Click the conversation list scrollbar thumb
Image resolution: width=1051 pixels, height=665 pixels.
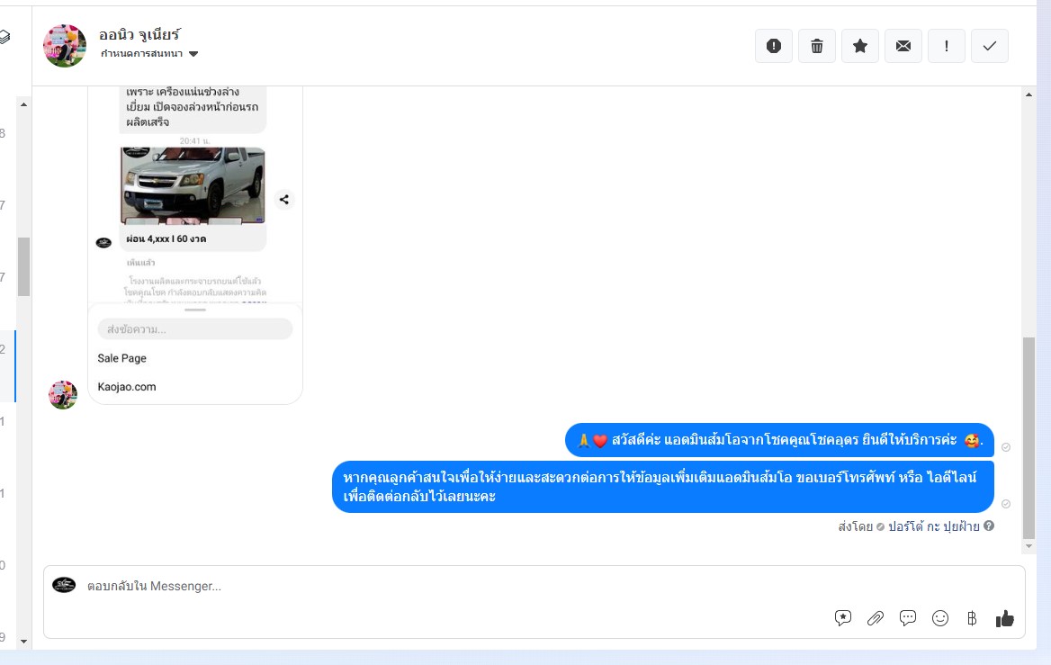(x=23, y=266)
